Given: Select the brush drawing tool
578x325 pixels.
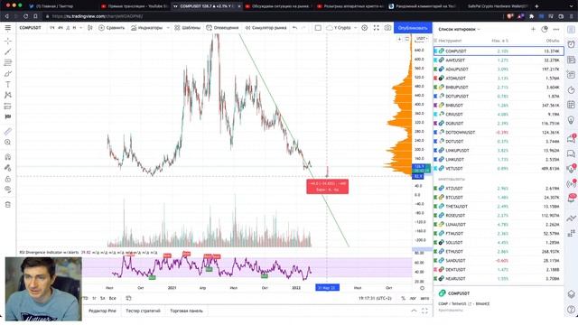Looking at the screenshot, I should (8, 74).
